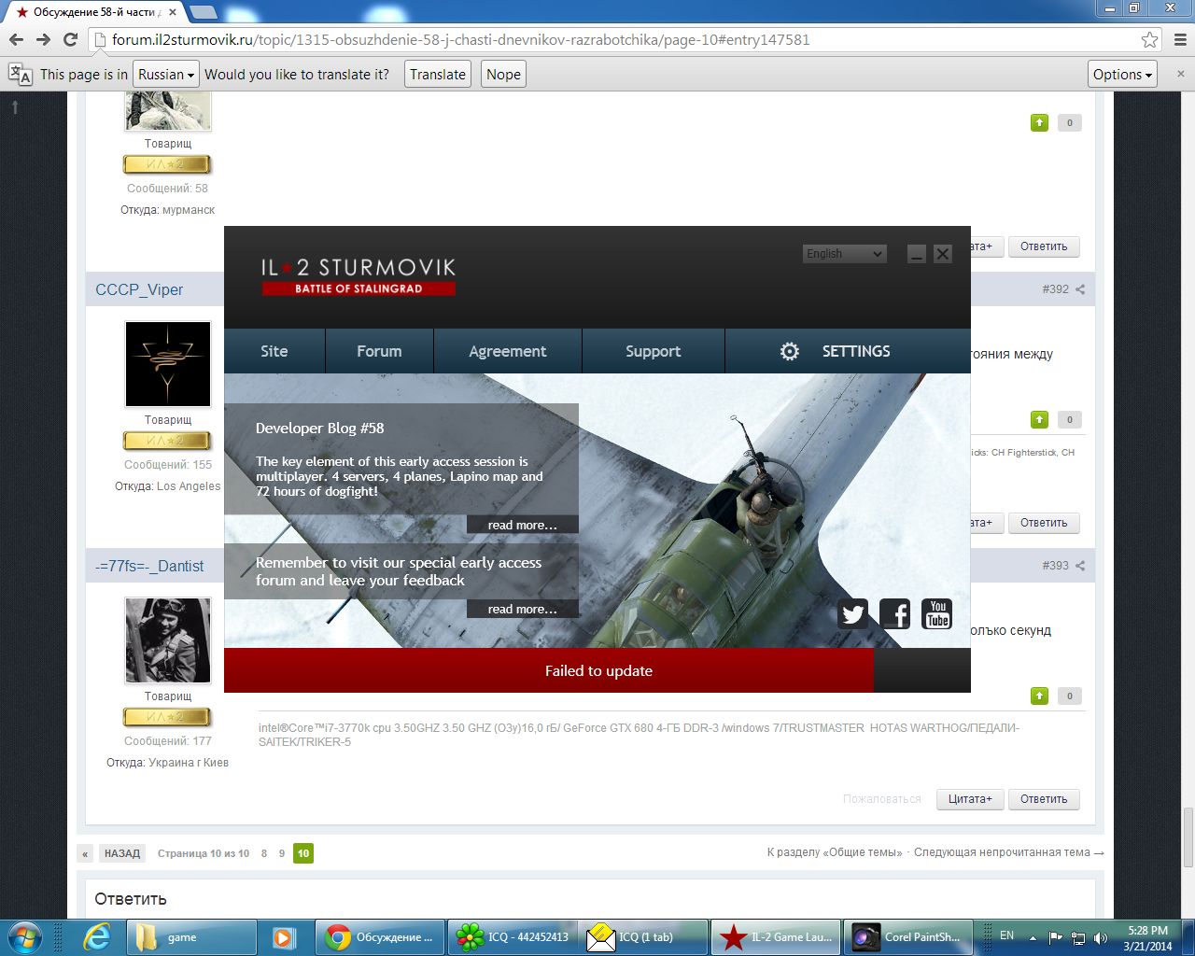Open 'Следующая непрочитанная тема' link
Image resolution: width=1195 pixels, height=956 pixels.
pyautogui.click(x=1009, y=852)
